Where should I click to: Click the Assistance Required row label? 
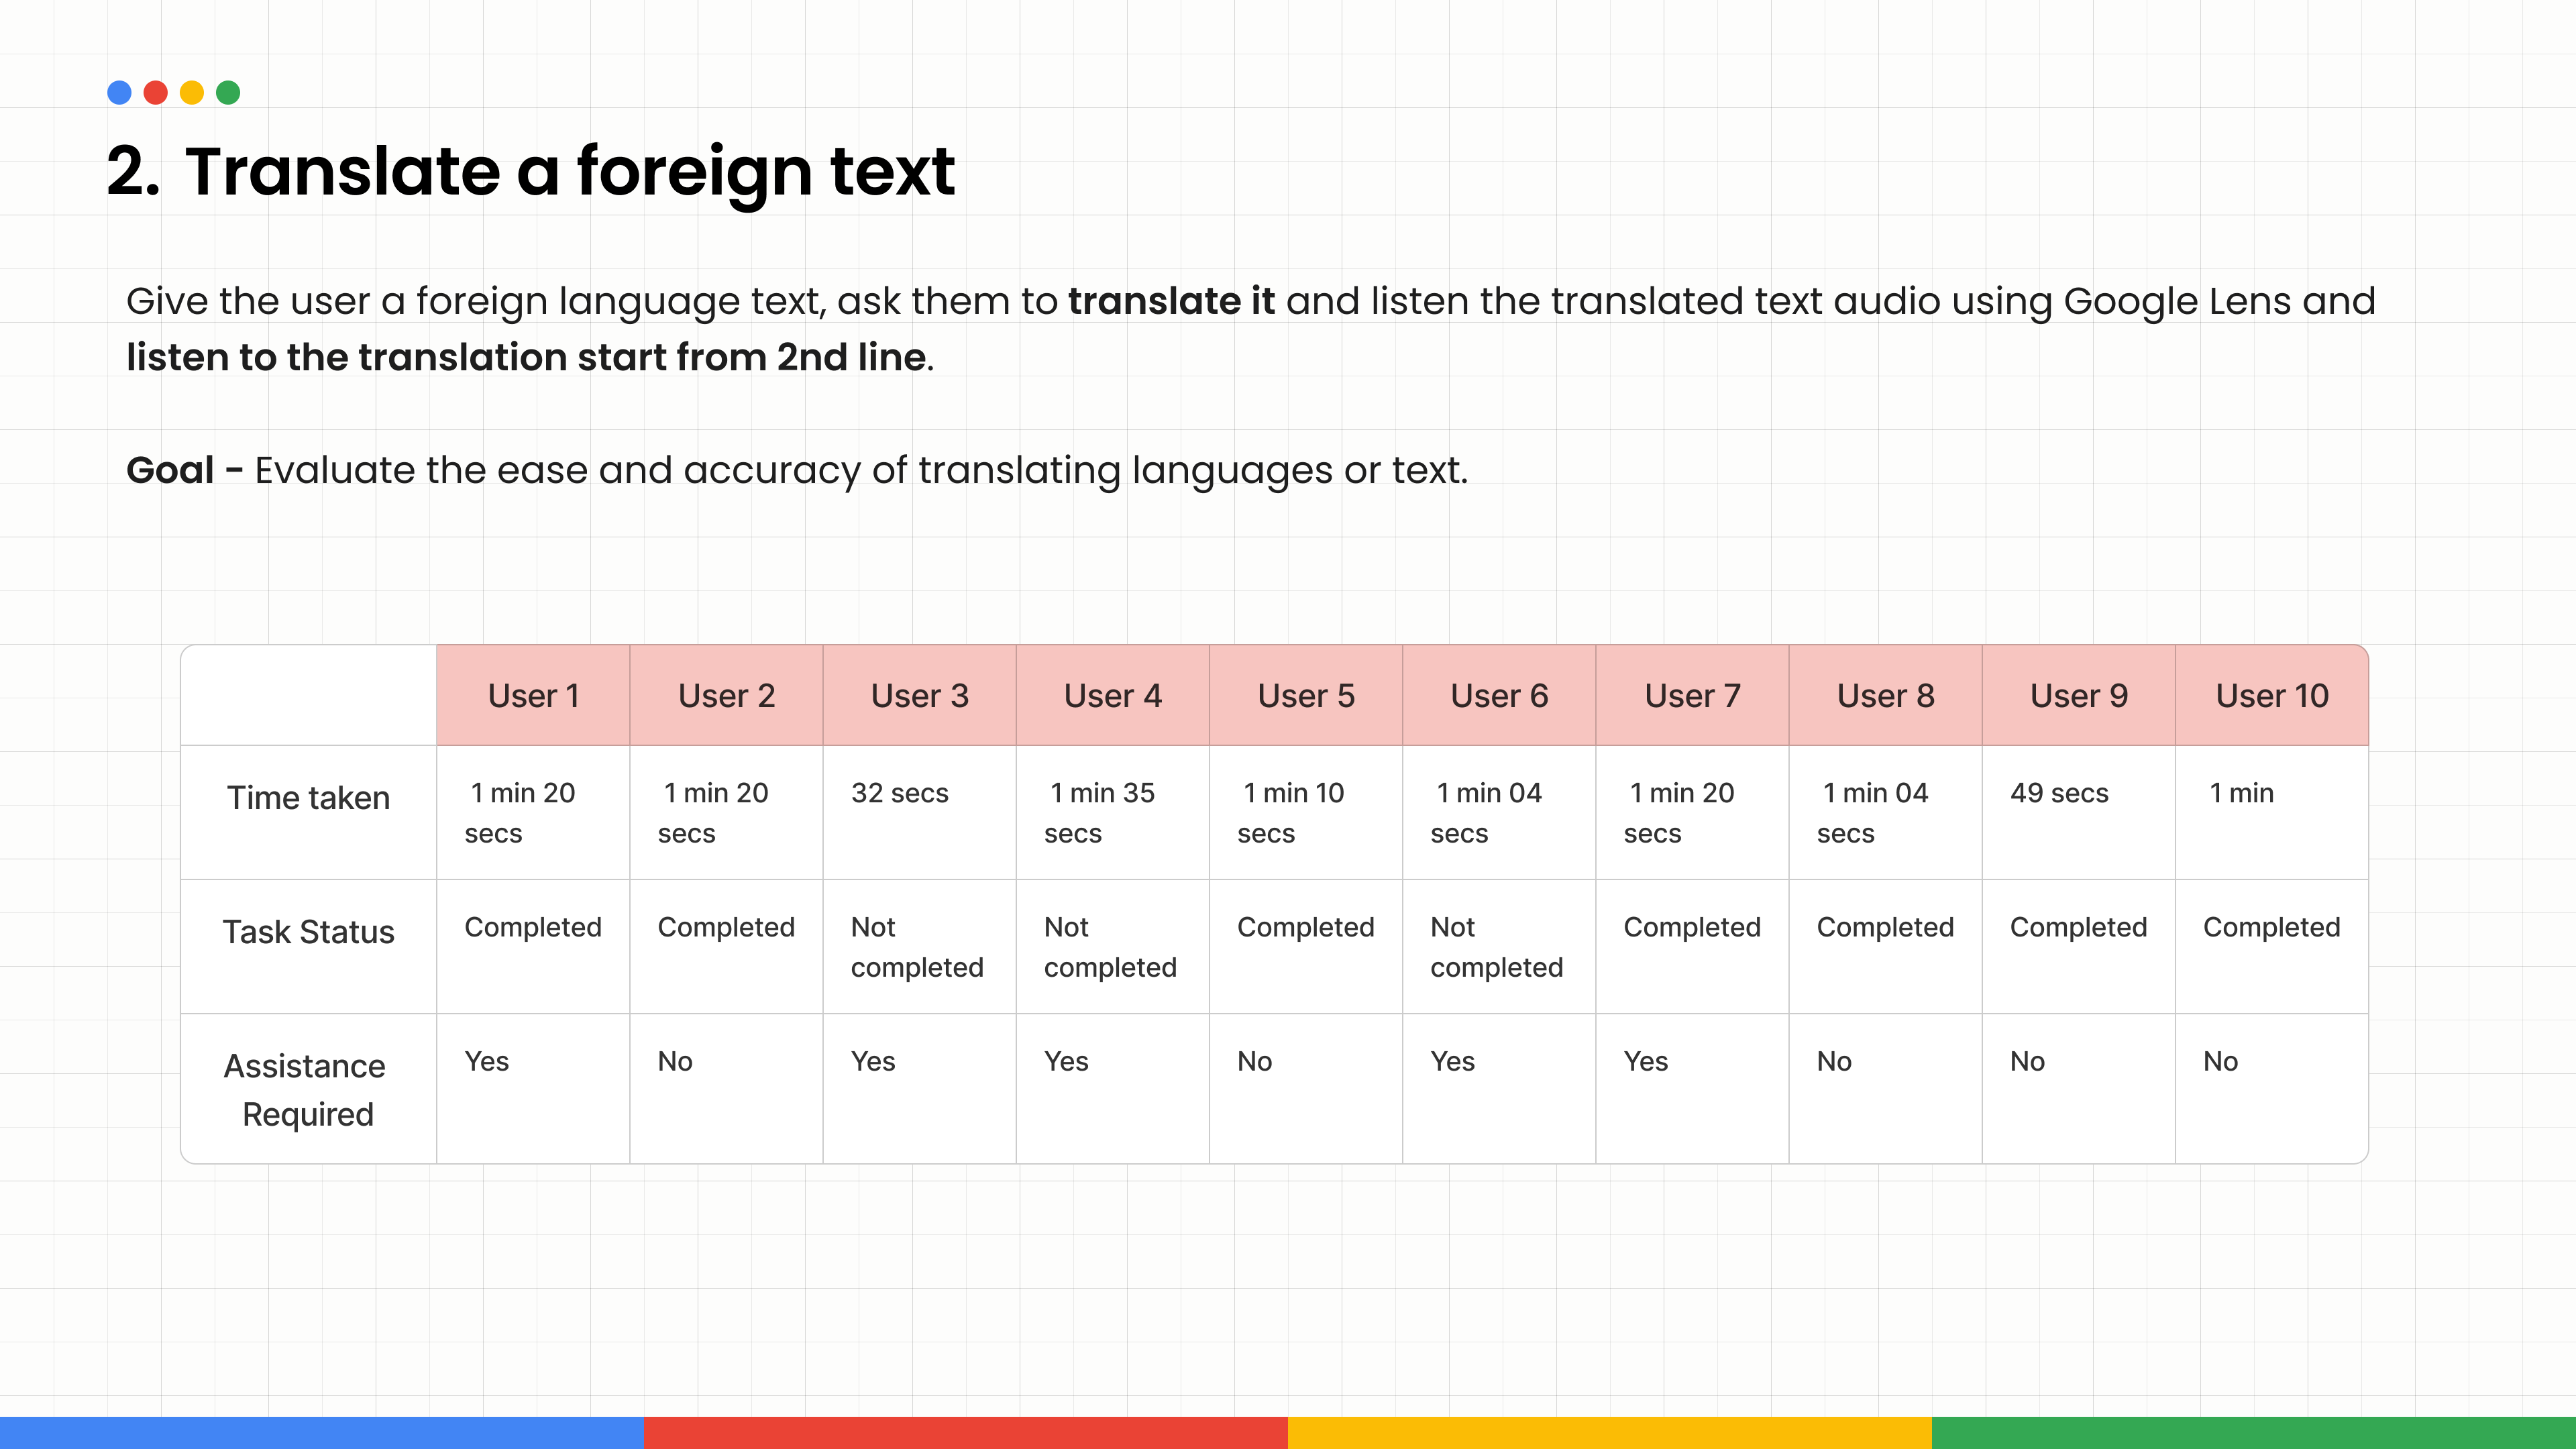pos(306,1089)
